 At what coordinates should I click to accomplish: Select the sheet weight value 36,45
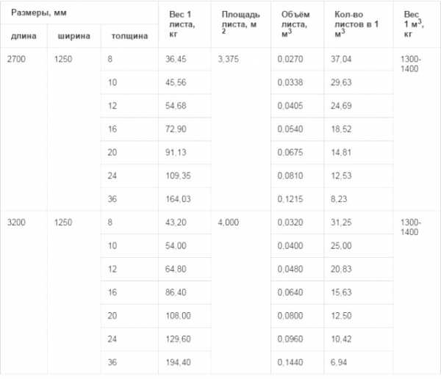point(179,59)
